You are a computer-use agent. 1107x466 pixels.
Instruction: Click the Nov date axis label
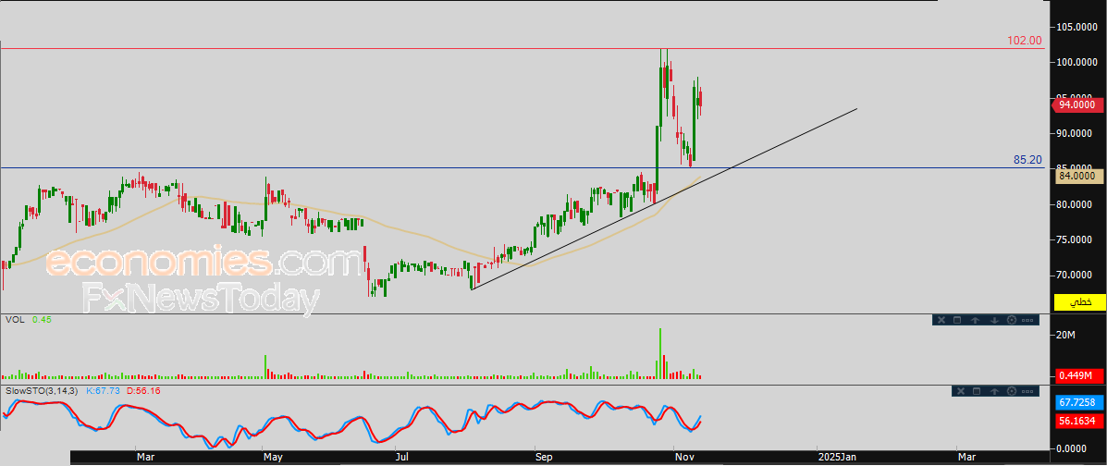tap(684, 458)
